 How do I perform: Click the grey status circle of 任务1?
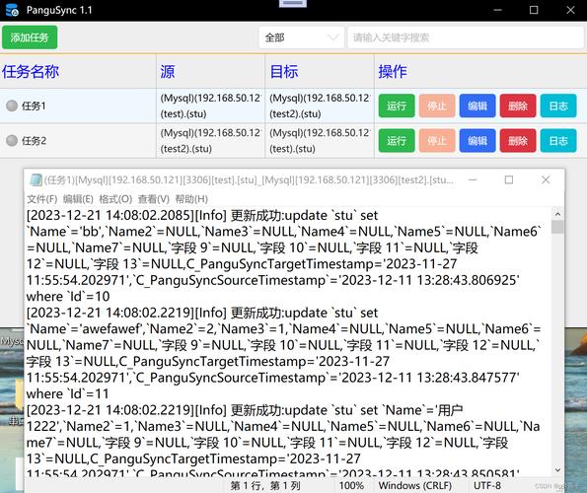coord(12,106)
